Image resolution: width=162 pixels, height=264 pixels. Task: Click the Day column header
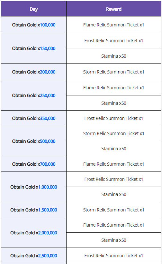pyautogui.click(x=34, y=9)
